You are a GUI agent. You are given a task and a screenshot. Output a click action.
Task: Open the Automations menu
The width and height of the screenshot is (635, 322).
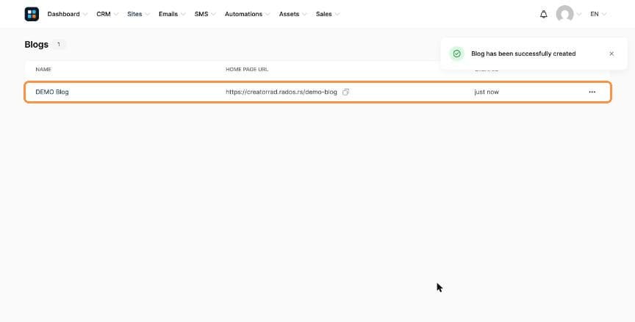click(x=243, y=14)
